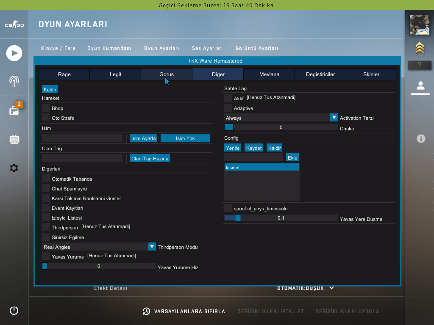Switch to the Gorus tab
This screenshot has height=325, width=434.
click(167, 74)
